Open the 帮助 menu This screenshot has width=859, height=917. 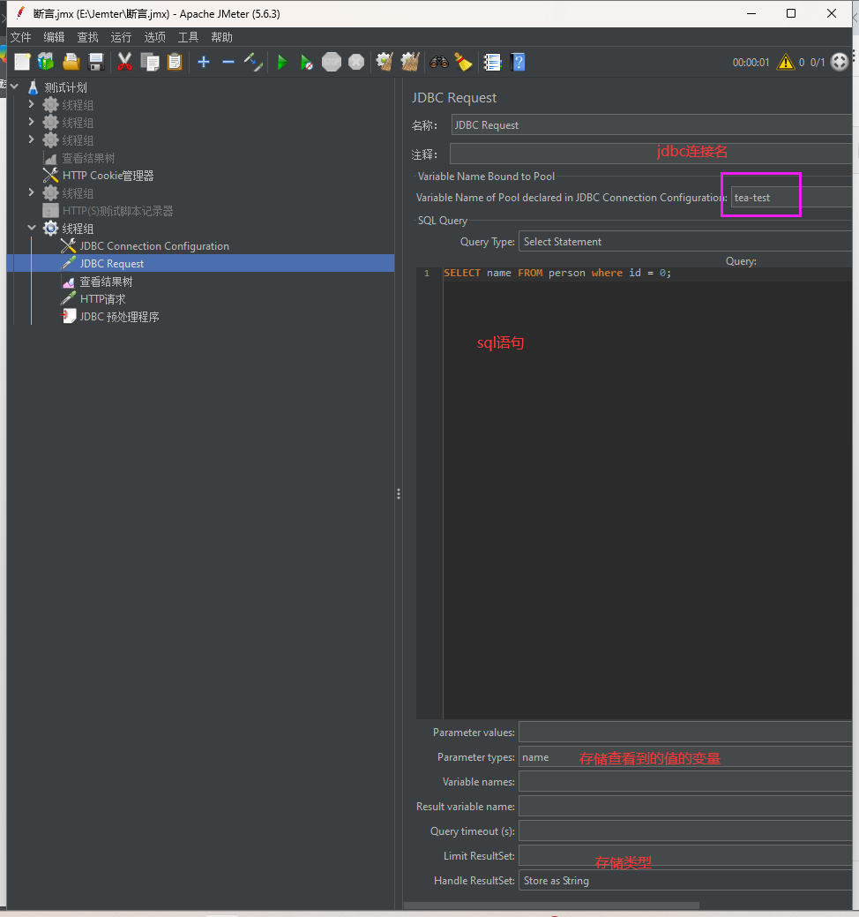pyautogui.click(x=221, y=37)
